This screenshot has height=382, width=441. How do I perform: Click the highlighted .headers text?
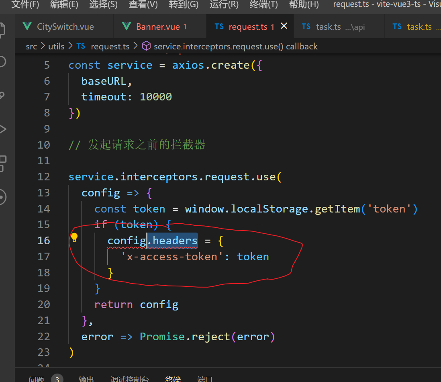[172, 241]
